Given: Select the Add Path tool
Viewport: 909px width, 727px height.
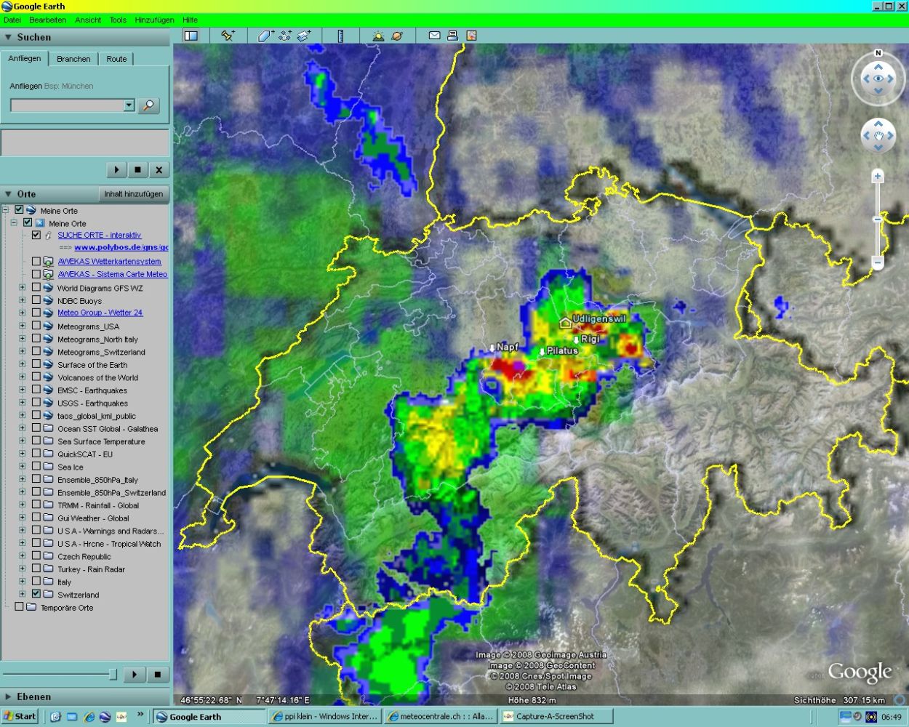Looking at the screenshot, I should (285, 36).
